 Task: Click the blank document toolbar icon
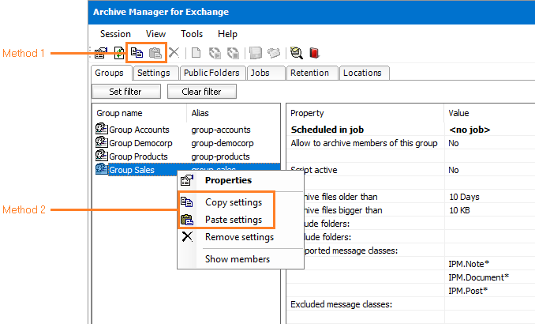coord(196,54)
